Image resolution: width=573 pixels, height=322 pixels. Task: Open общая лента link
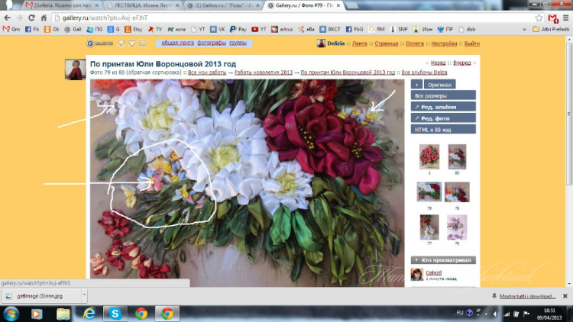pos(177,43)
